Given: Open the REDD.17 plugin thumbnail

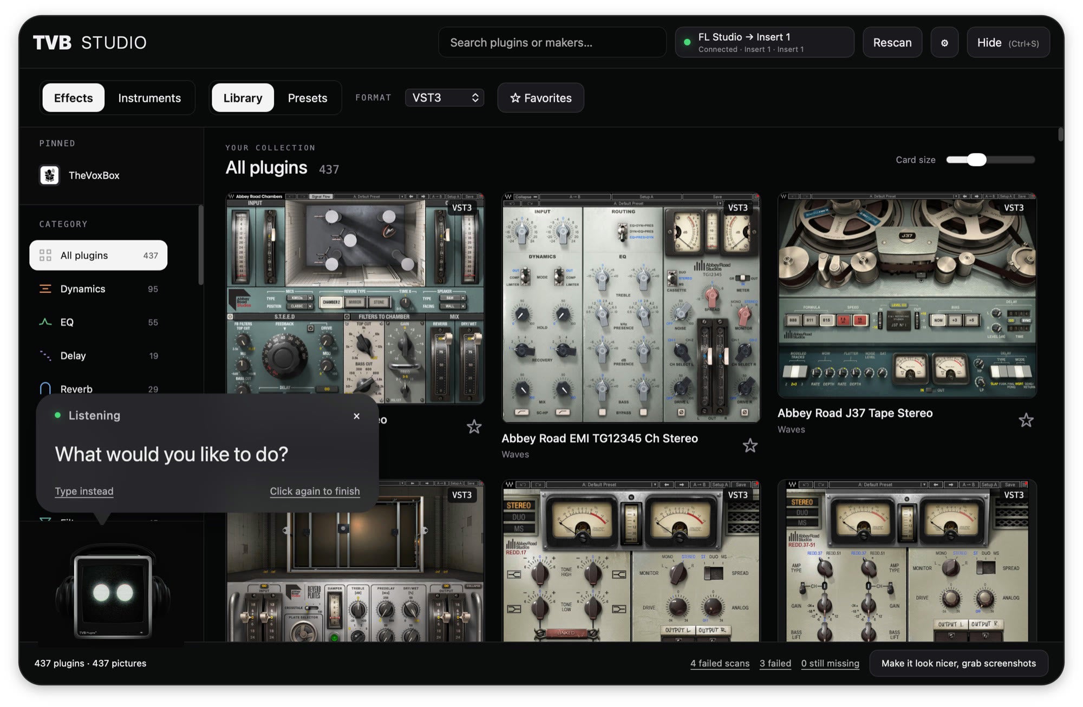Looking at the screenshot, I should [x=631, y=561].
